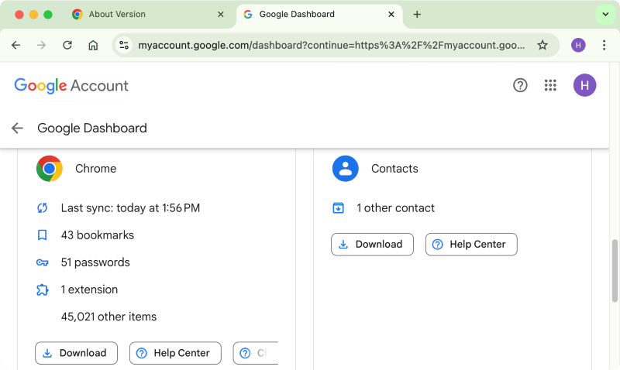Open the Chrome profile avatar in toolbar

tap(578, 45)
